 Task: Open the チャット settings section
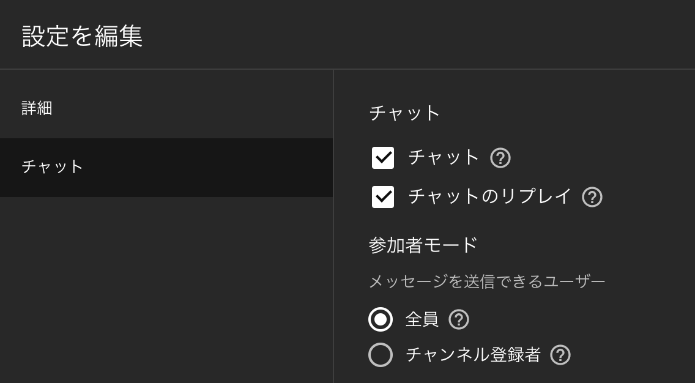53,166
